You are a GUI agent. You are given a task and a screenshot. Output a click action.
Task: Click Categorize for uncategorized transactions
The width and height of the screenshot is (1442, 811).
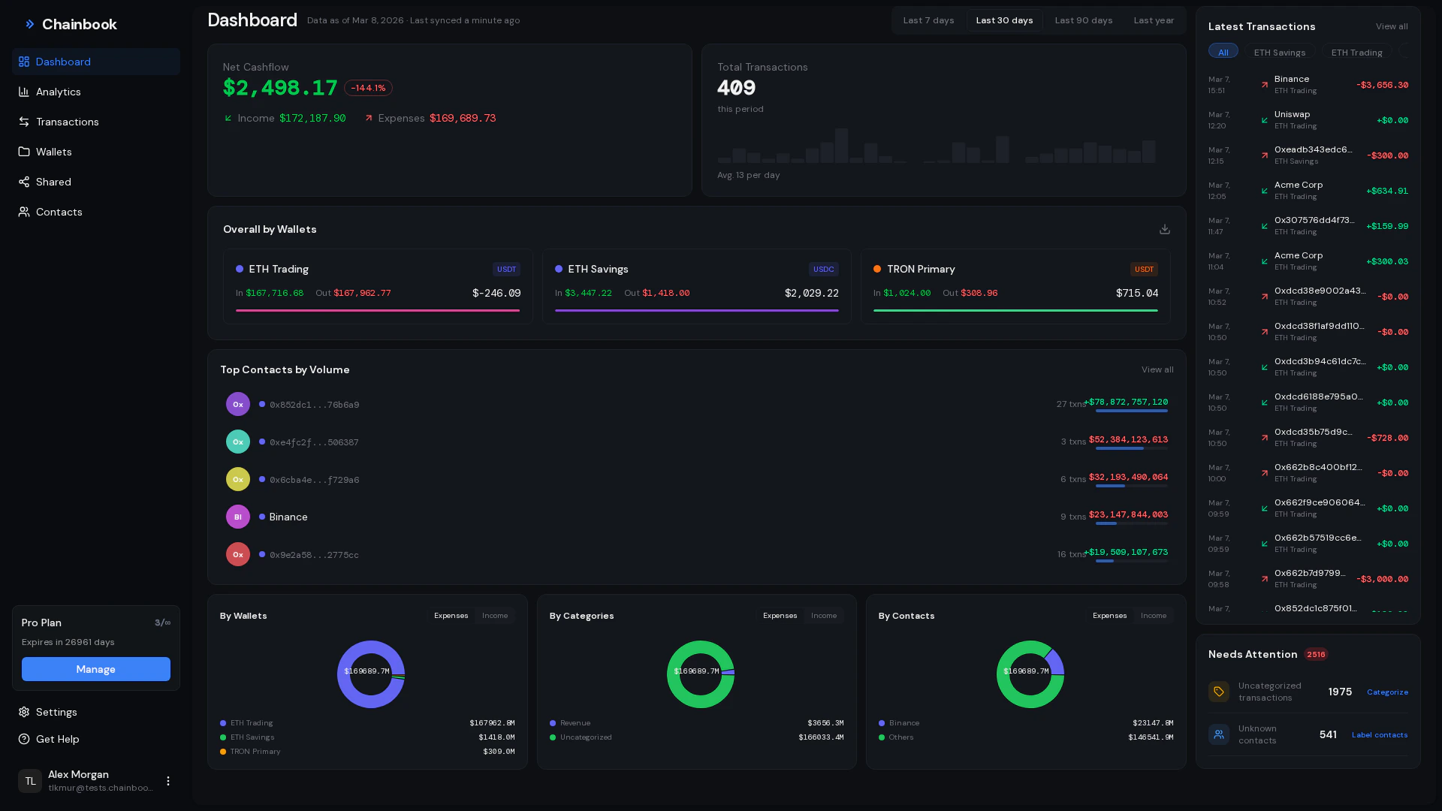pyautogui.click(x=1387, y=692)
